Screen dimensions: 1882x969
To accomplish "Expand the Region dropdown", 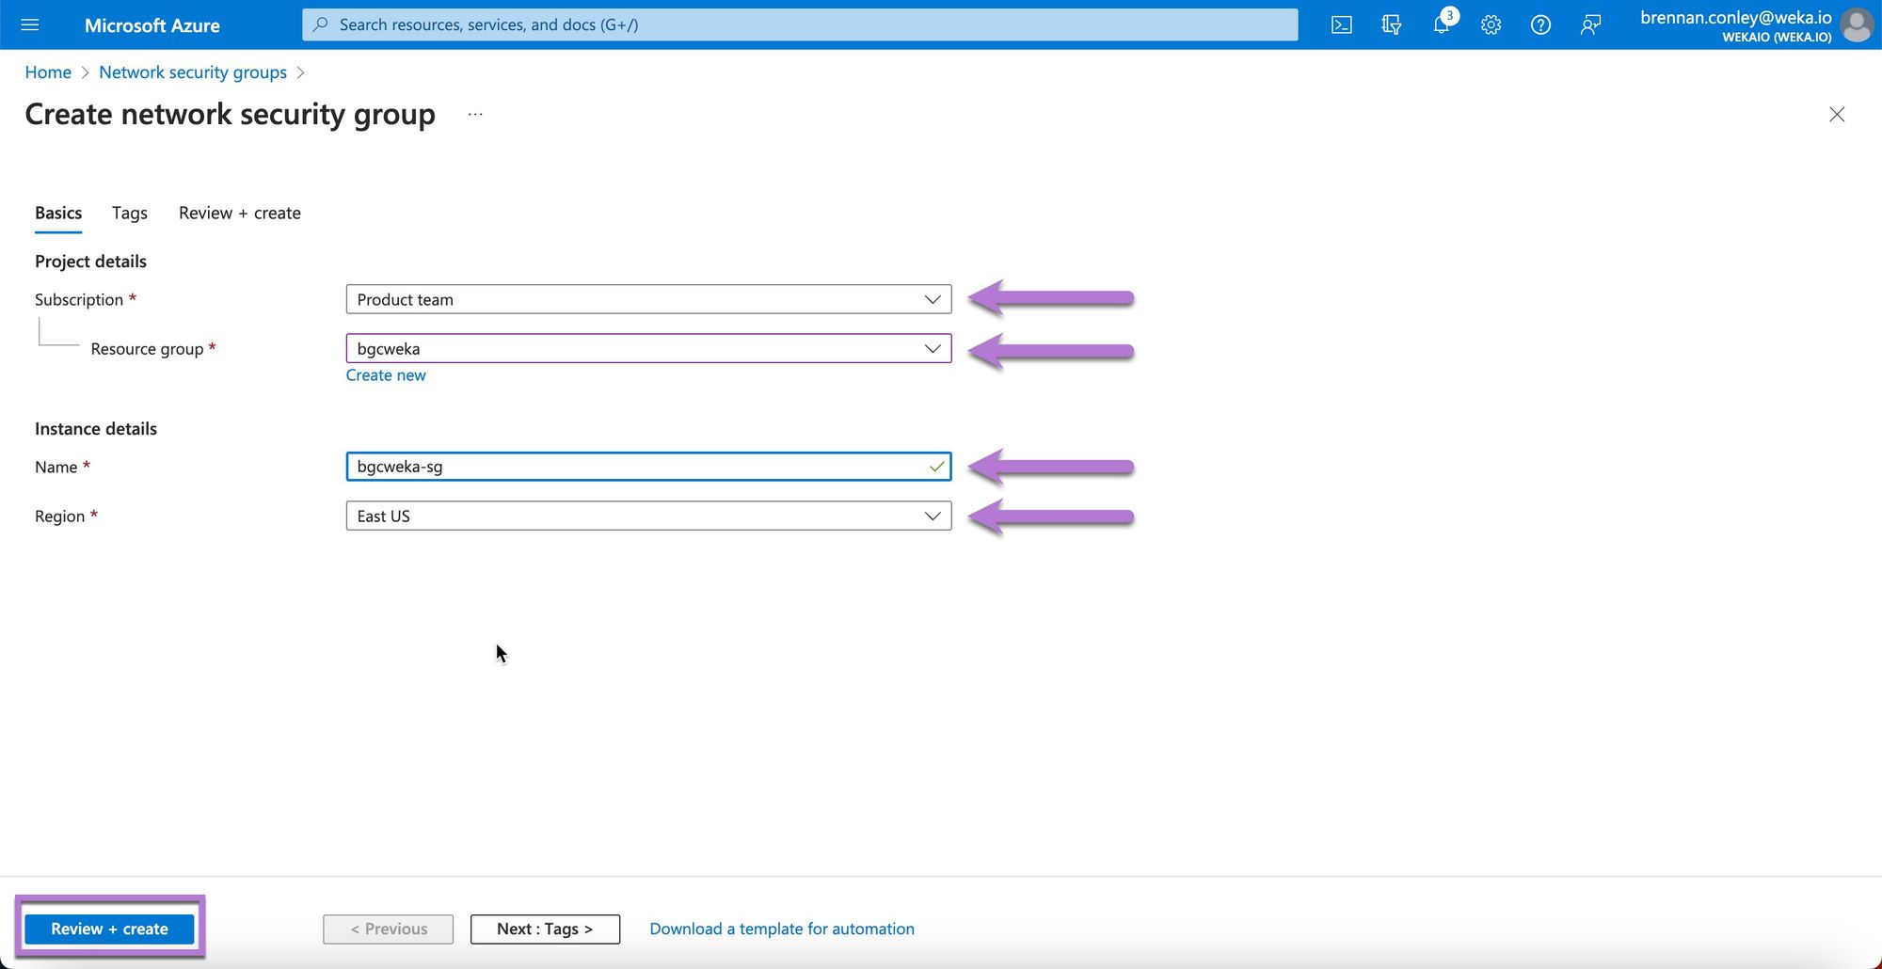I will tap(648, 516).
